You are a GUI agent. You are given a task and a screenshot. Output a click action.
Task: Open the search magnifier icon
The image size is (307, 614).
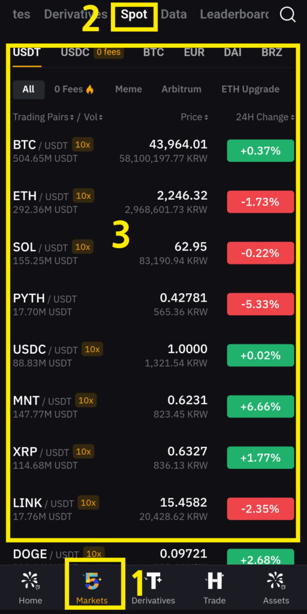pyautogui.click(x=288, y=15)
